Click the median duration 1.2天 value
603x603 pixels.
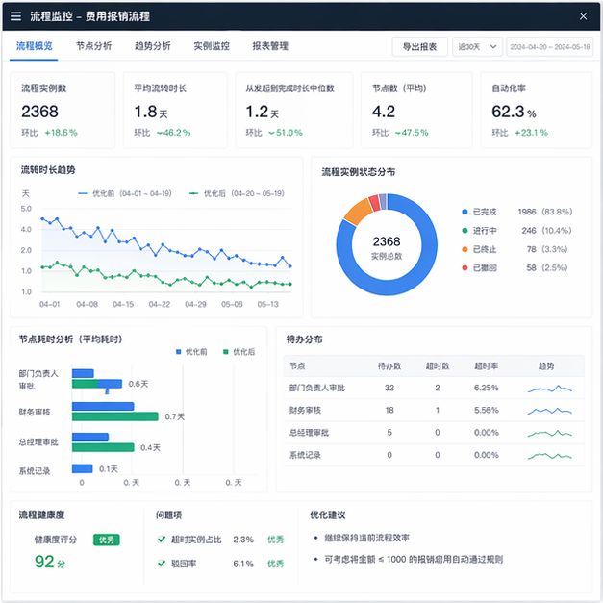pyautogui.click(x=262, y=112)
